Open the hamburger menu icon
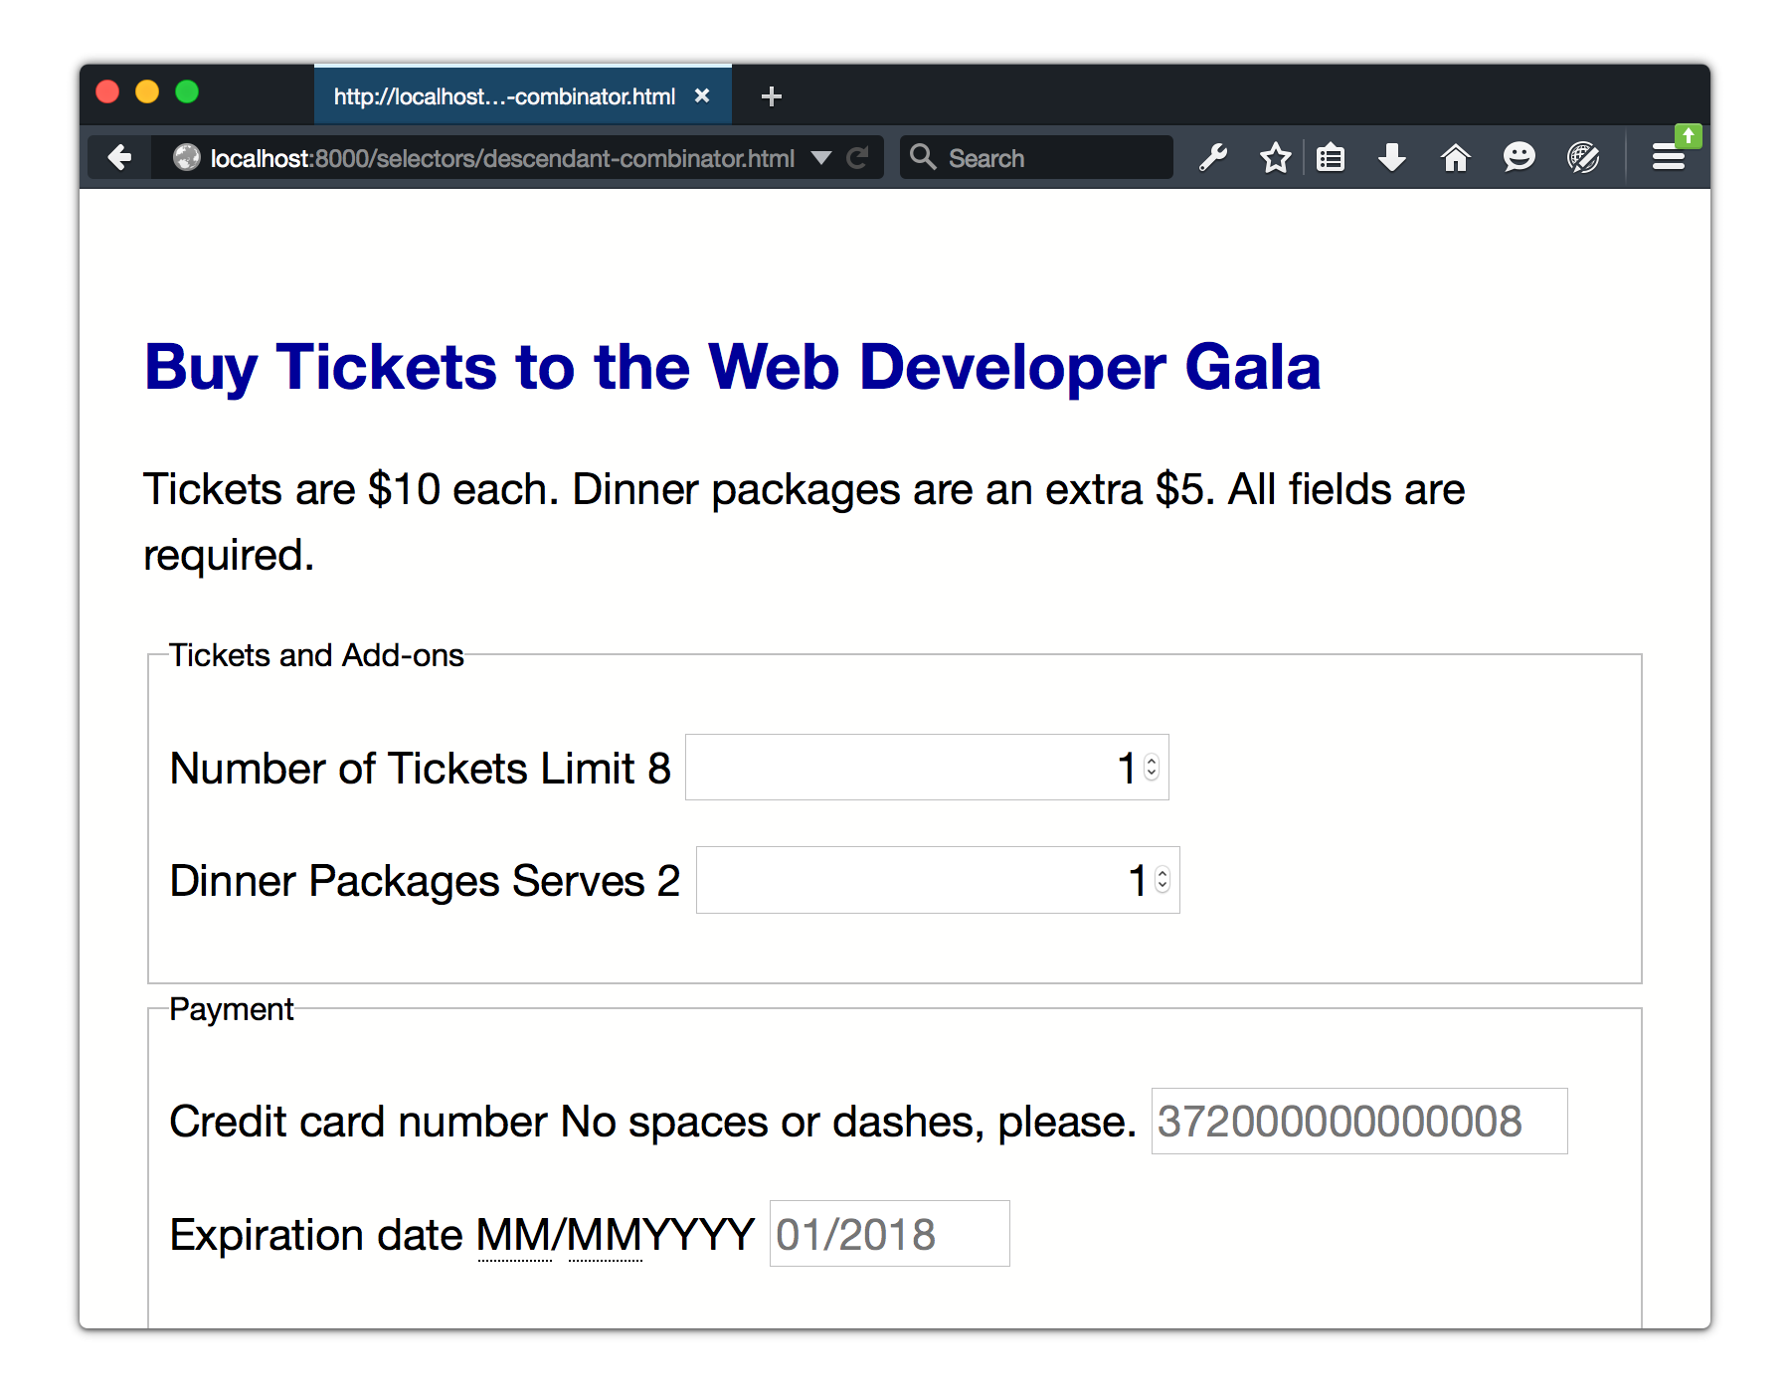 pyautogui.click(x=1668, y=157)
